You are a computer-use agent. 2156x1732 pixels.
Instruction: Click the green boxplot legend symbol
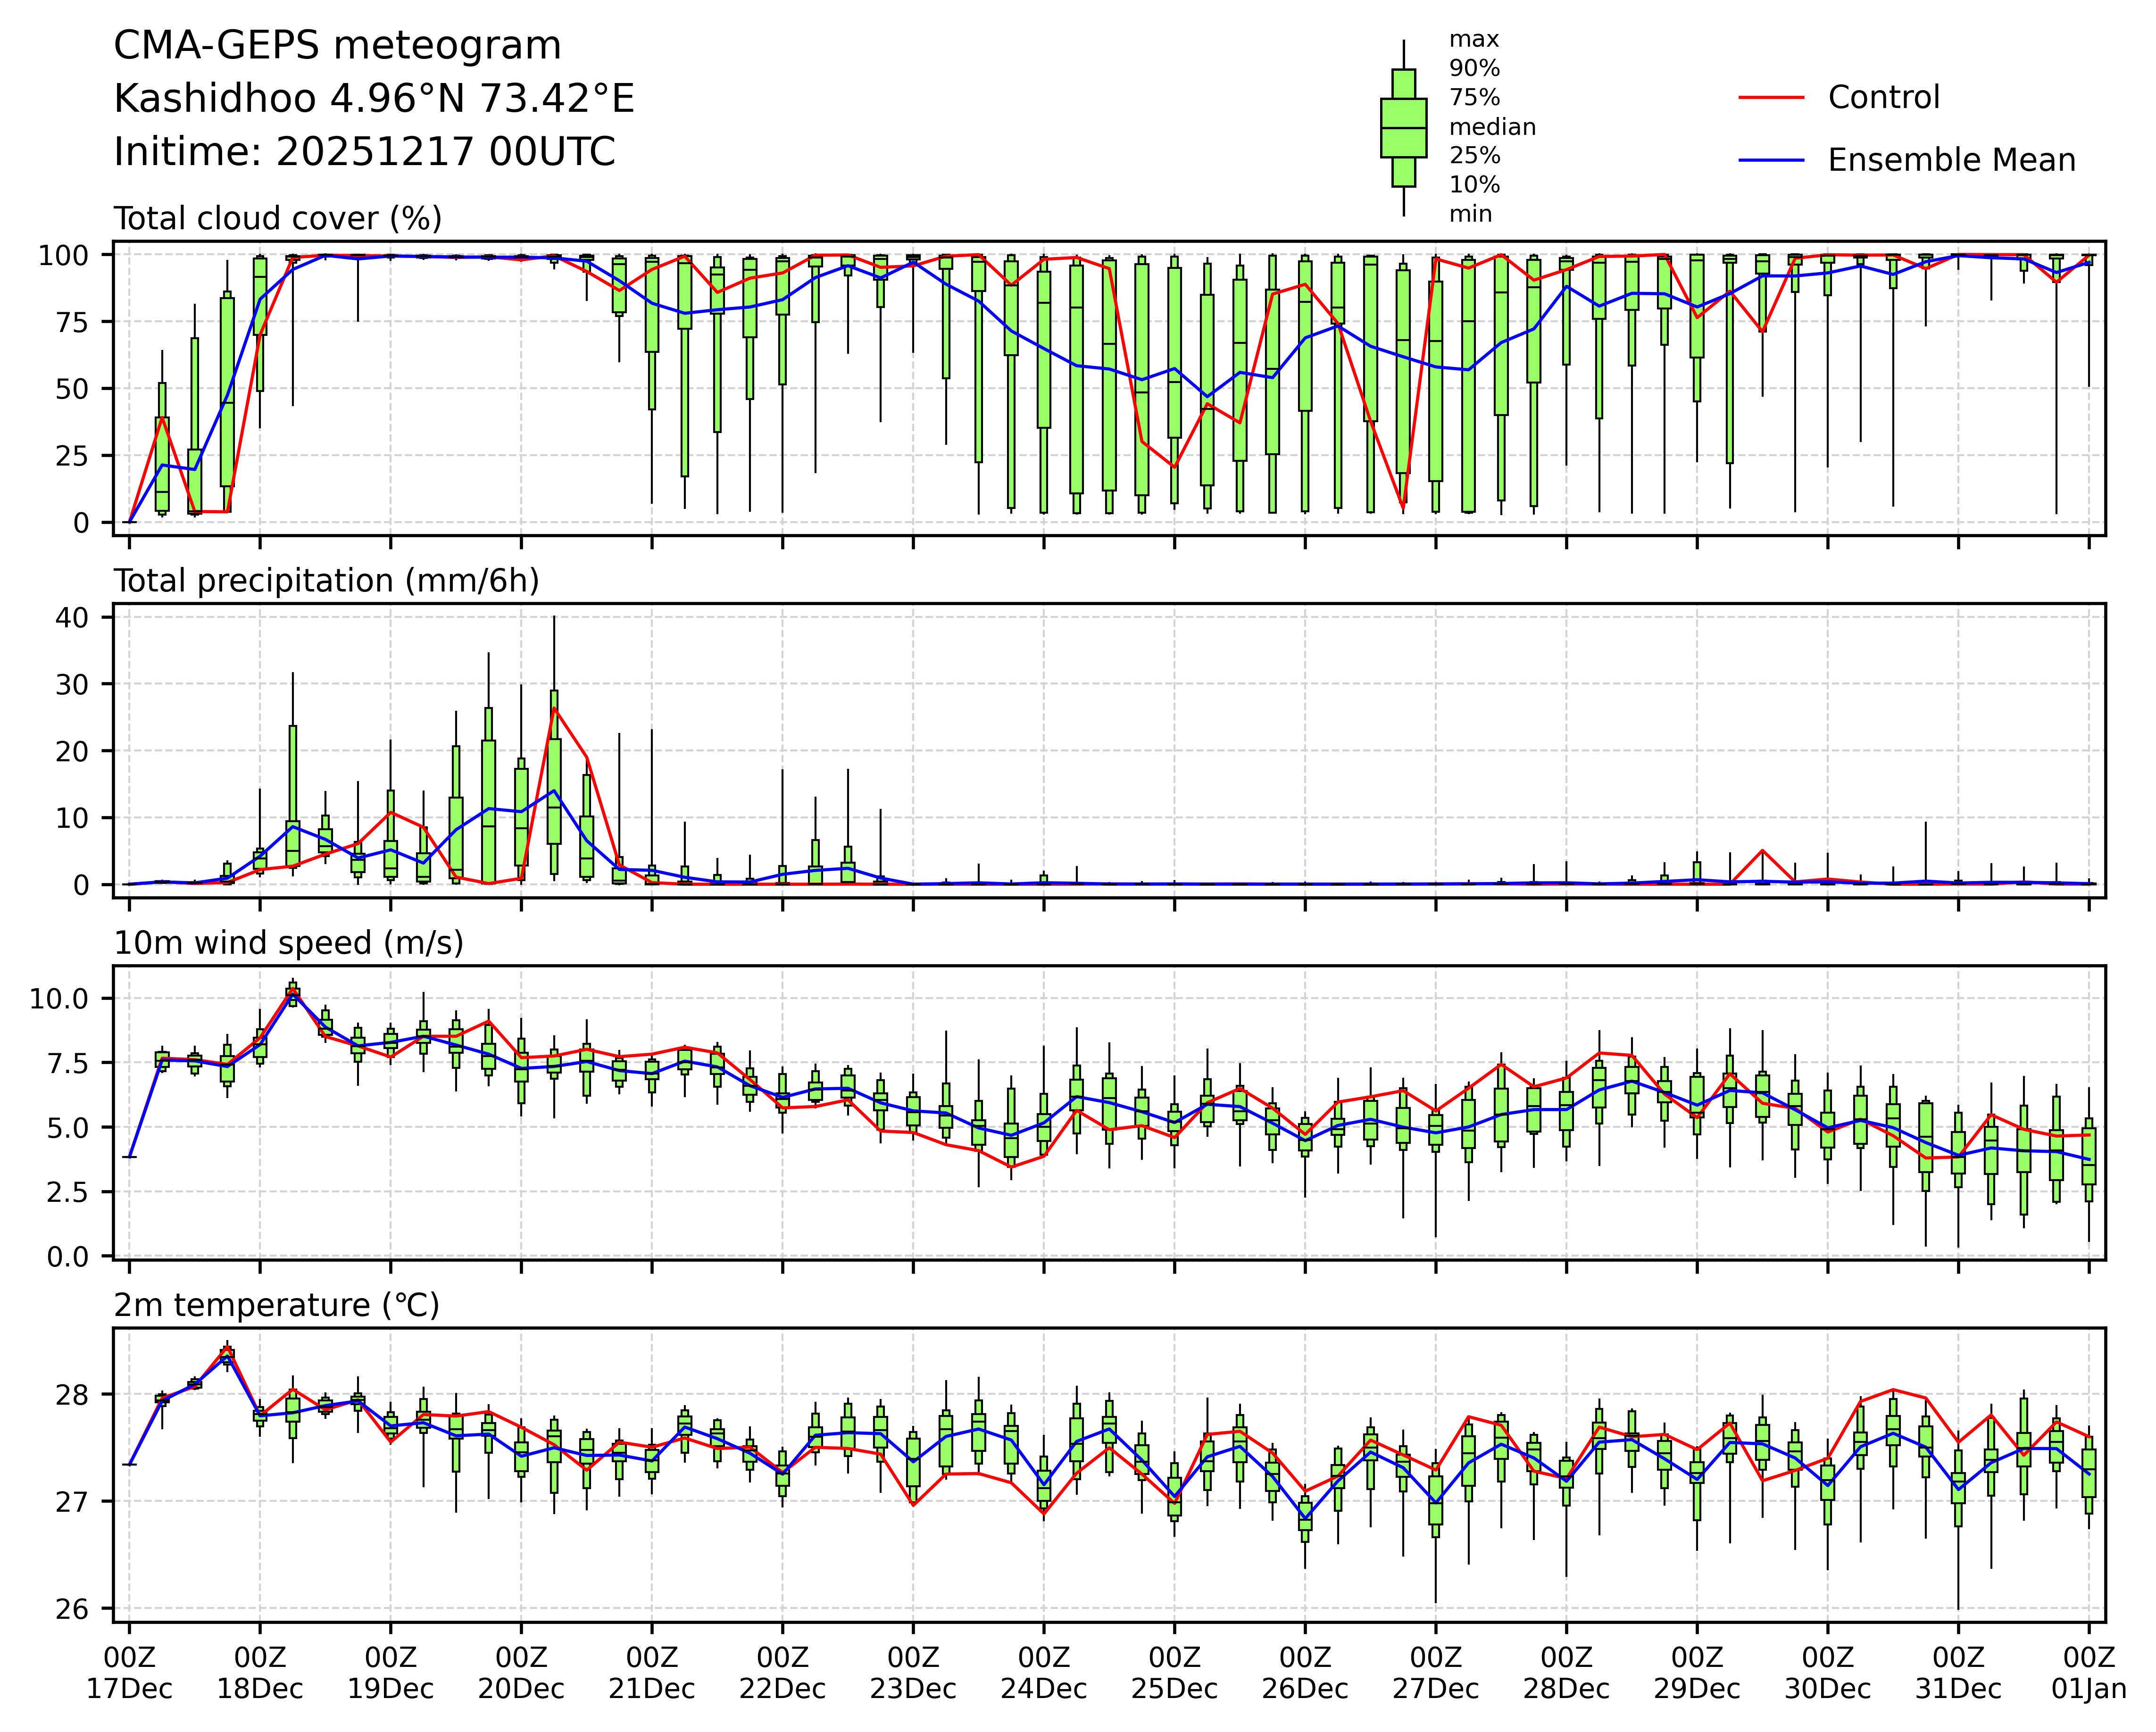pyautogui.click(x=1403, y=128)
